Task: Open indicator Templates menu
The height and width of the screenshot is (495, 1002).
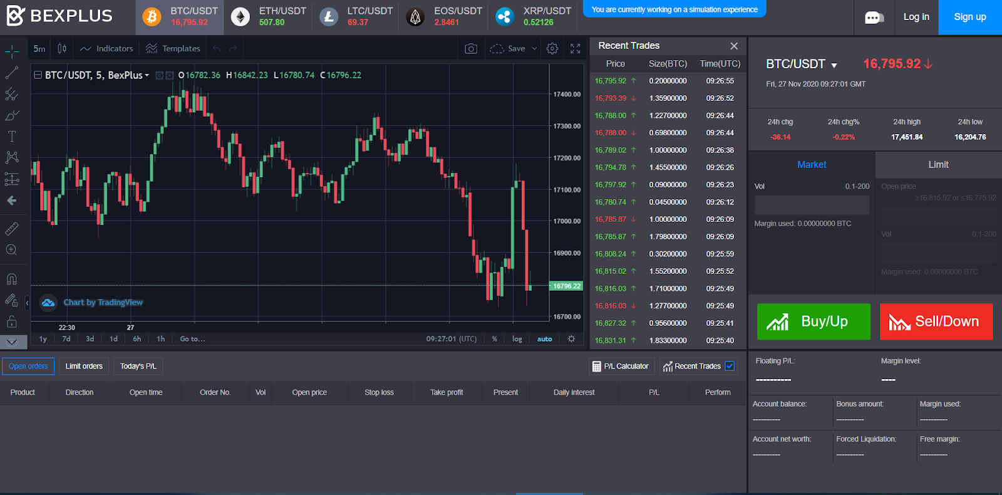Action: point(173,48)
